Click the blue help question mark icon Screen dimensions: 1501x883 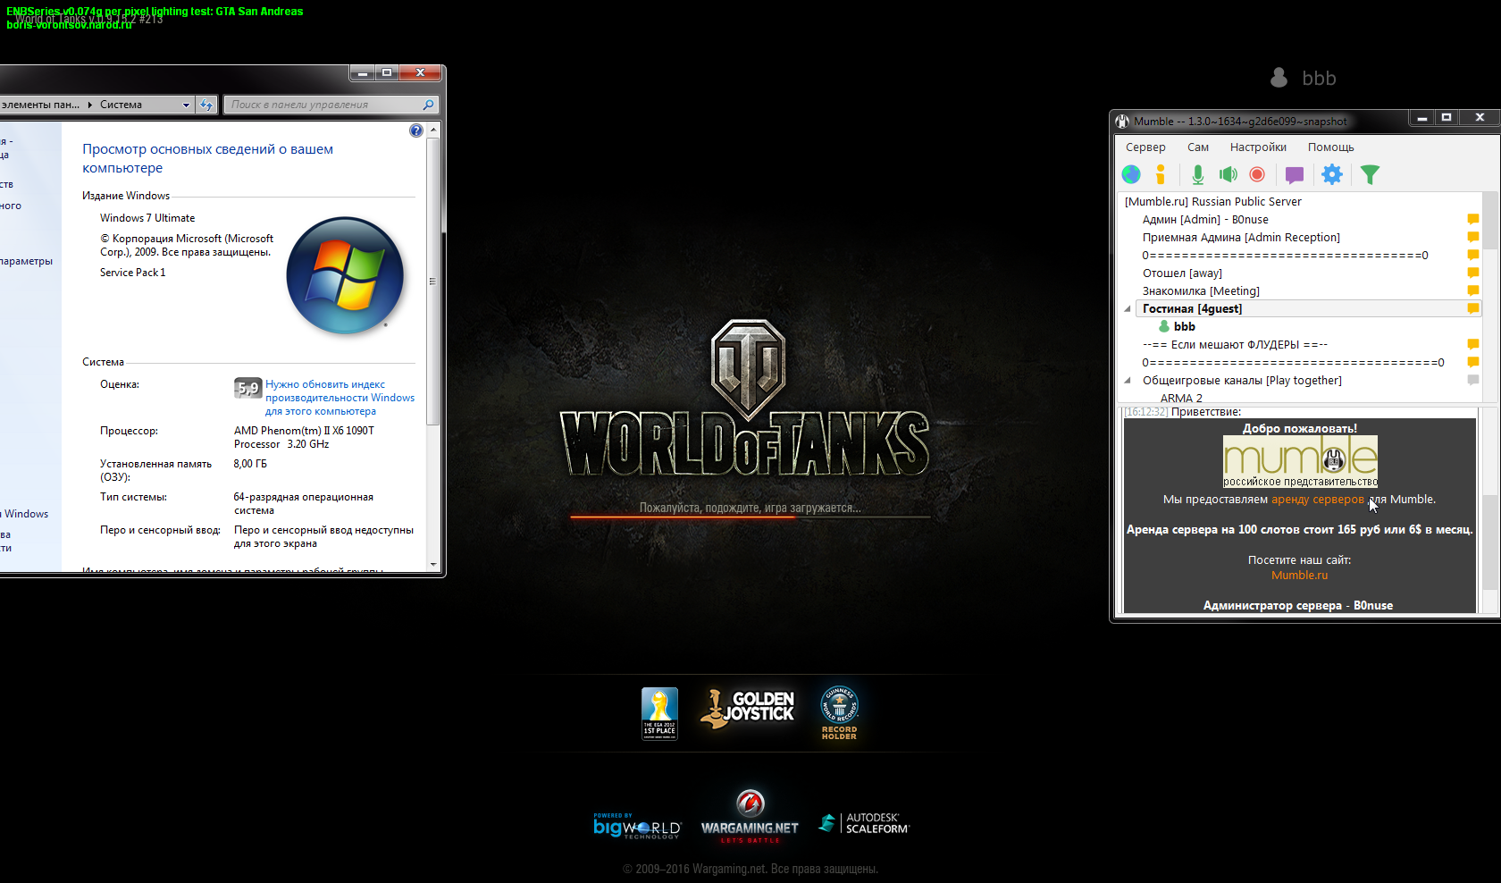point(415,130)
